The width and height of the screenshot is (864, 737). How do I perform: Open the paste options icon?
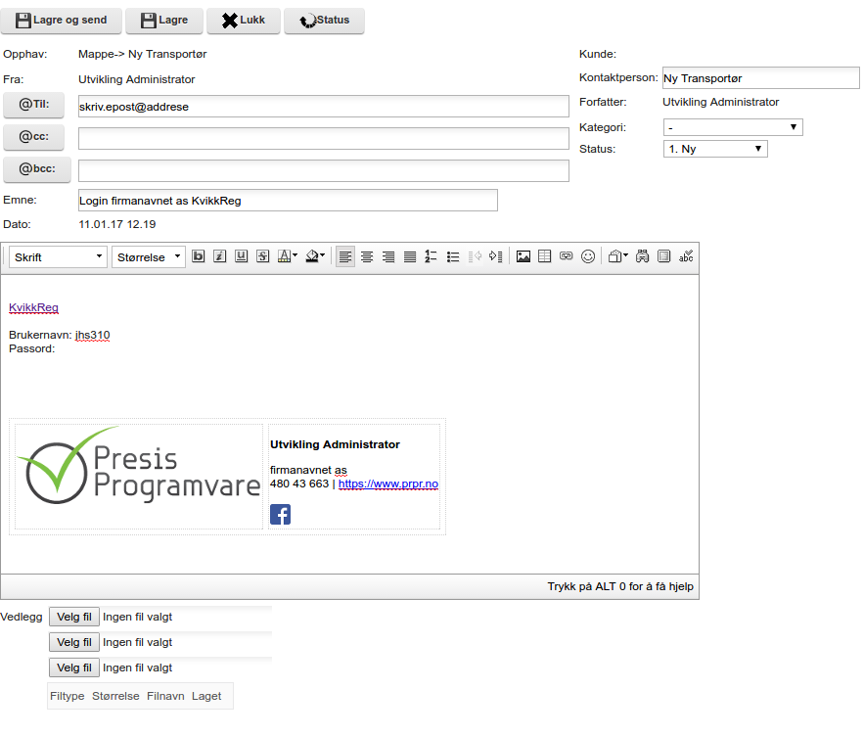tap(614, 256)
